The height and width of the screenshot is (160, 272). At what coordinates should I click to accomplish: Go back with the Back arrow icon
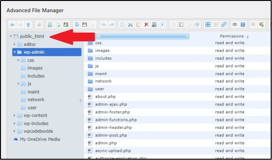[x=12, y=25]
